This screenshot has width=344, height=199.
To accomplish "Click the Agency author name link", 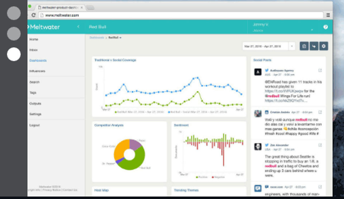I will [282, 71].
